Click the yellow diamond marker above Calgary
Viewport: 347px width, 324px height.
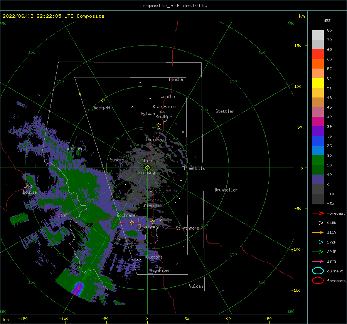(x=152, y=222)
